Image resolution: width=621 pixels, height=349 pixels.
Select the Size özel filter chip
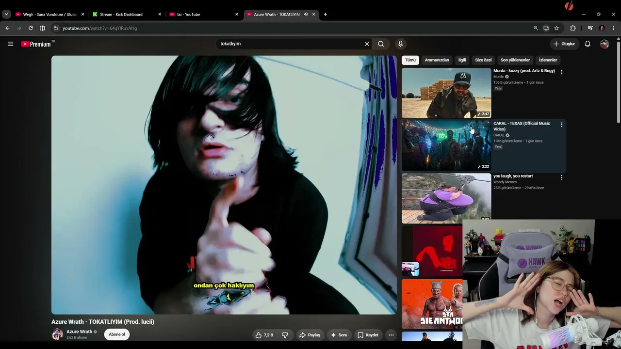483,60
